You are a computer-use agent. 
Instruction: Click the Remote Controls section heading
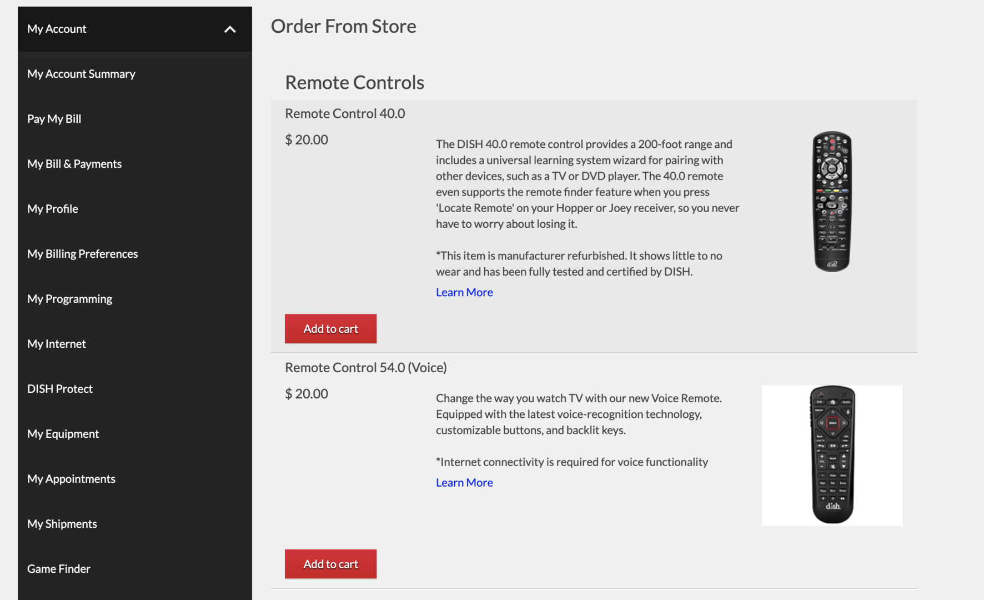pos(355,82)
